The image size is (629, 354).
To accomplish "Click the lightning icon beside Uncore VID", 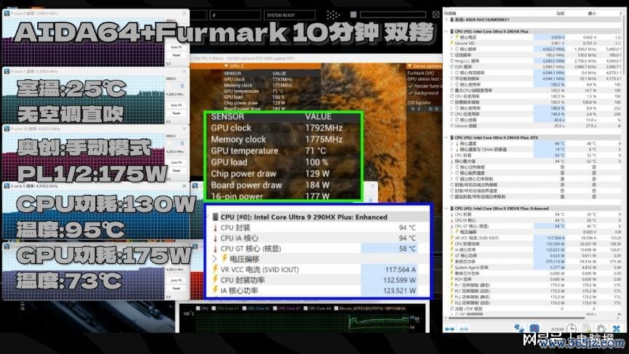I will [452, 43].
